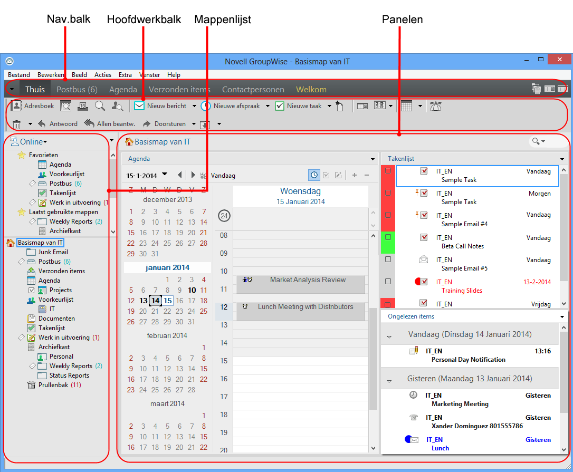Open Lunch Meeting with Distributors appointment
Image resolution: width=573 pixels, height=472 pixels.
click(x=300, y=311)
